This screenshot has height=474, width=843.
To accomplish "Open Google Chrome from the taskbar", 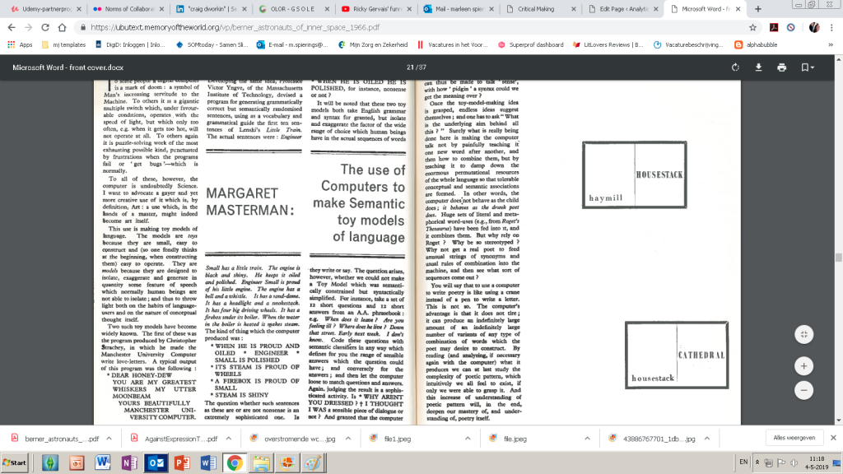I will click(235, 462).
